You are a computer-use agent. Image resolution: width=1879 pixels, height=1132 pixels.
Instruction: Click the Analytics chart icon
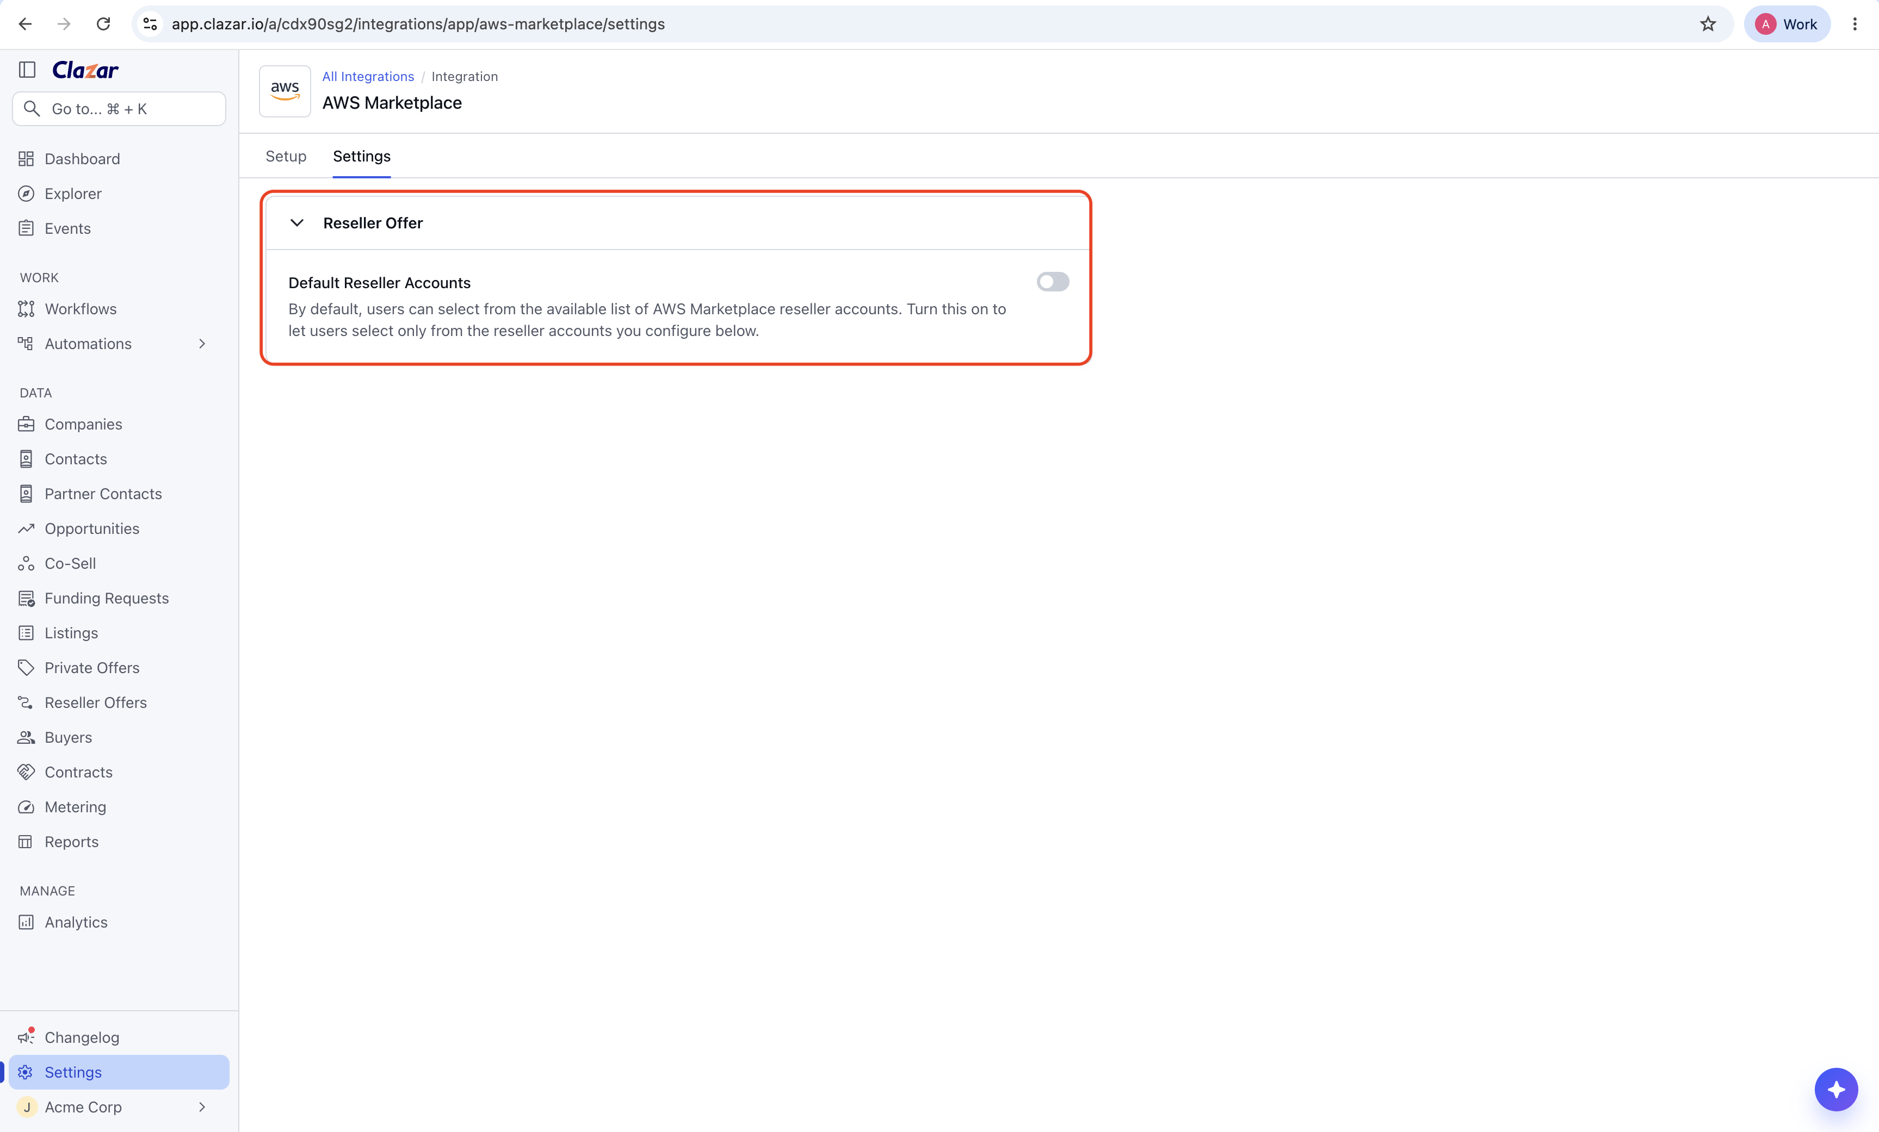pos(26,922)
